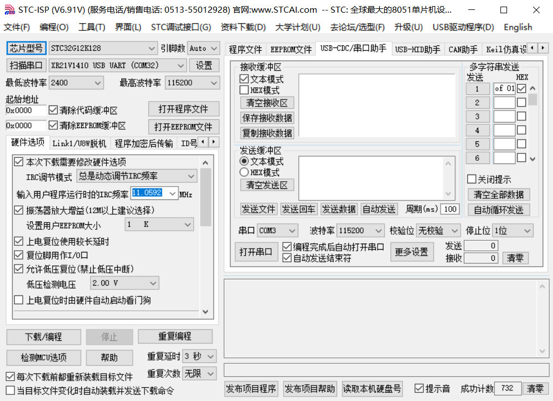Click the 周期(ms) 100 input field
The width and height of the screenshot is (553, 401).
pos(450,209)
